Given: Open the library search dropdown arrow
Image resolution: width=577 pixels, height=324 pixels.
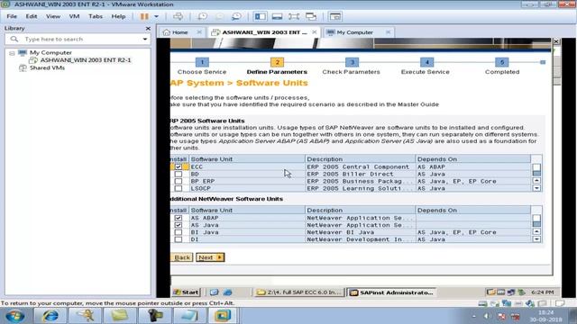Looking at the screenshot, I should [x=145, y=39].
